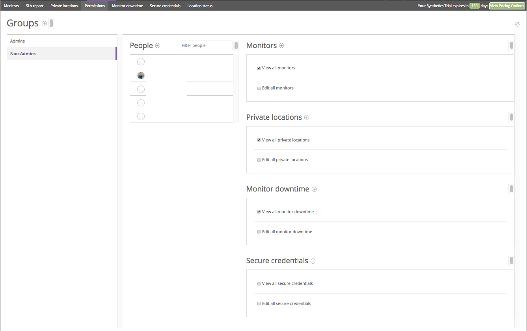This screenshot has width=527, height=331.
Task: Click plus icon beside Secure credentials heading
Action: [313, 261]
